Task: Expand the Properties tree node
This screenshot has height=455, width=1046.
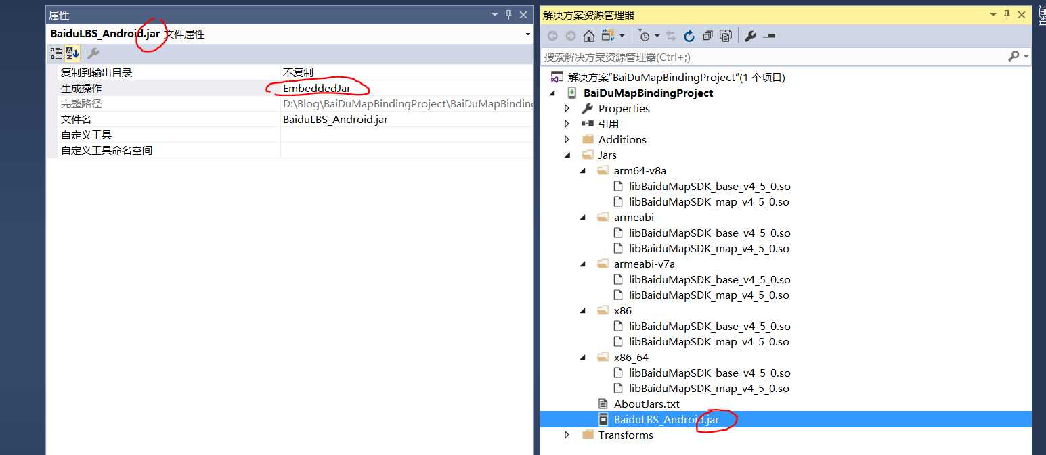Action: point(567,108)
